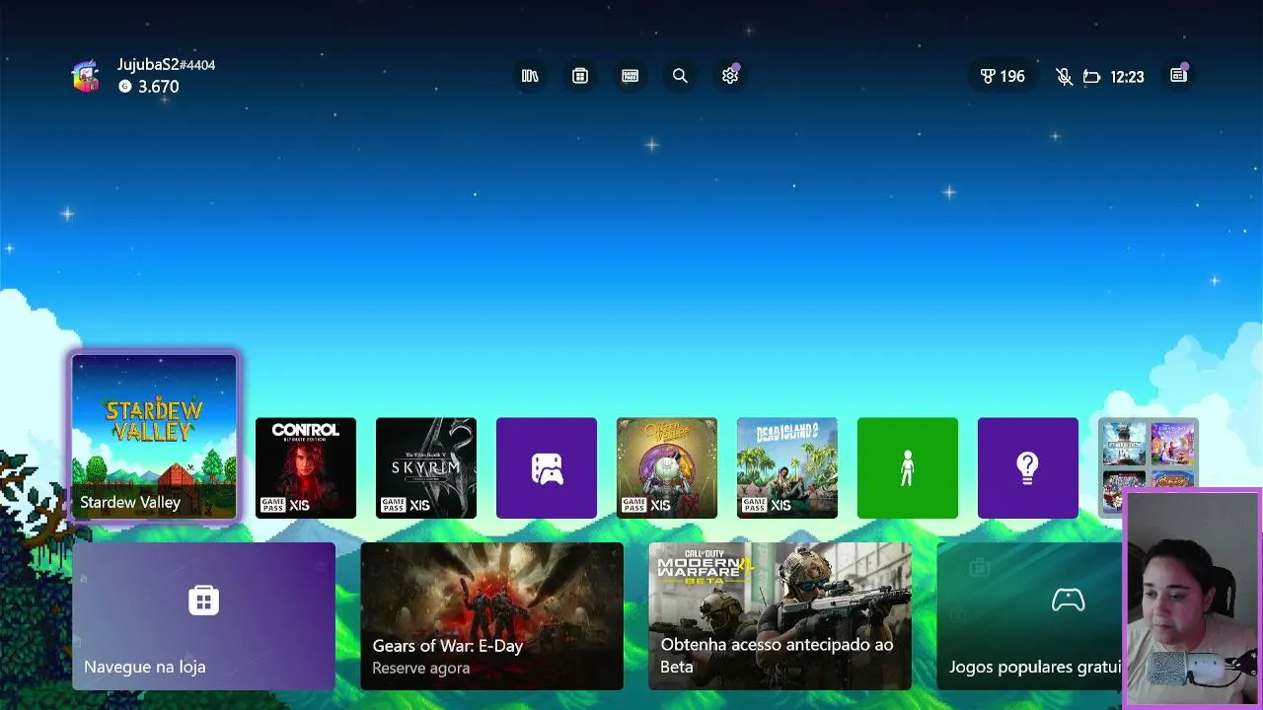Open the game tile between controller and Dead Island 2

tap(667, 468)
